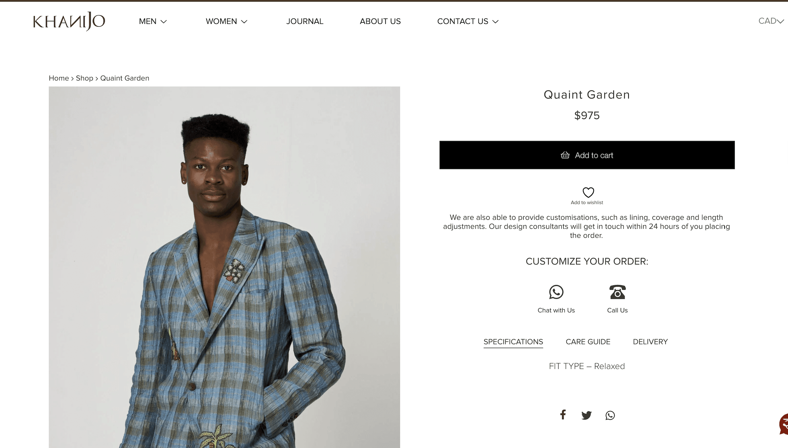Share product on Twitter

pyautogui.click(x=586, y=415)
